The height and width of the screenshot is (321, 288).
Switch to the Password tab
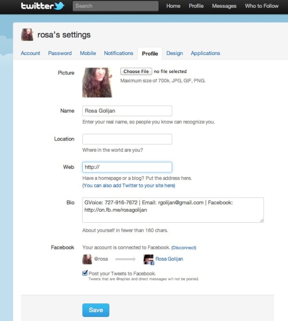tap(60, 53)
